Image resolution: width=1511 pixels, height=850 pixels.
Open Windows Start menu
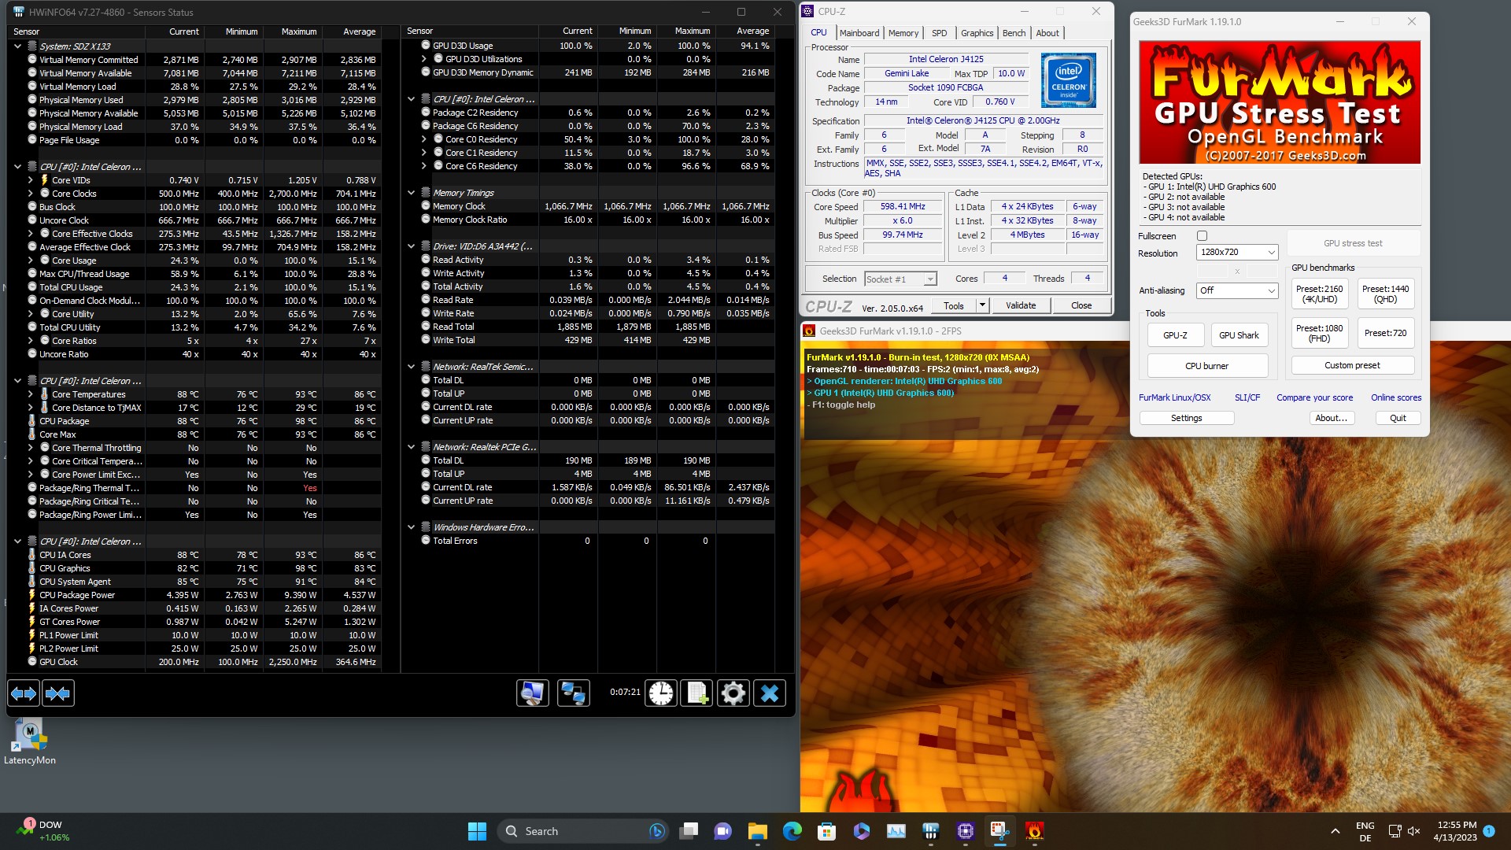click(477, 831)
